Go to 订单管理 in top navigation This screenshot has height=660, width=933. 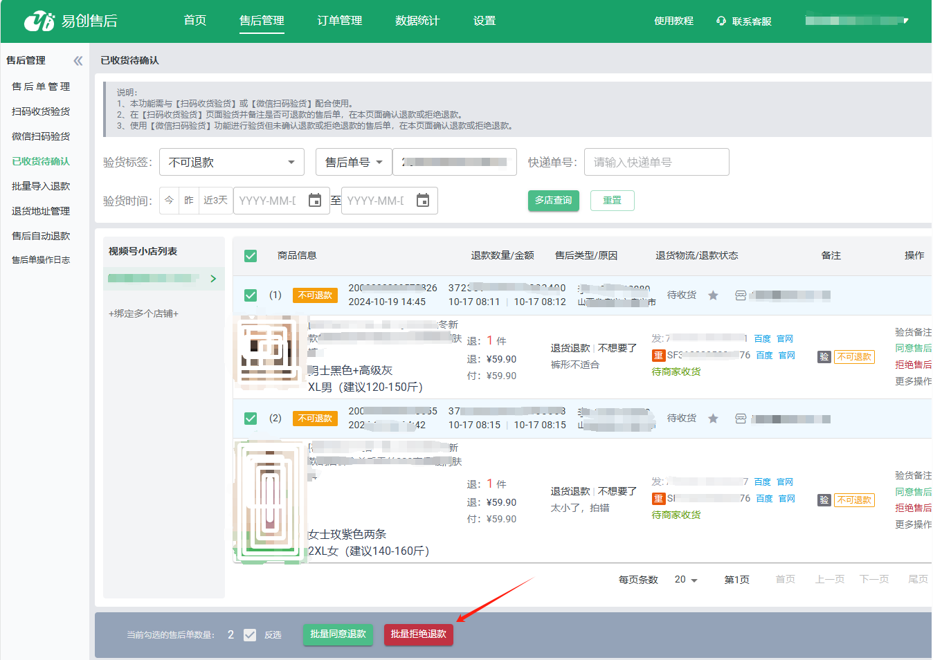(x=339, y=21)
